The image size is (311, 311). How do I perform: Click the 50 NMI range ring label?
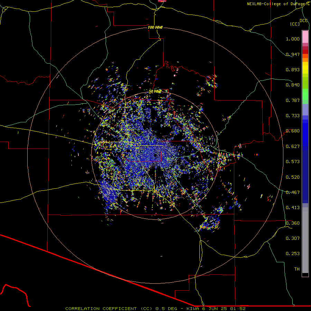point(155,92)
